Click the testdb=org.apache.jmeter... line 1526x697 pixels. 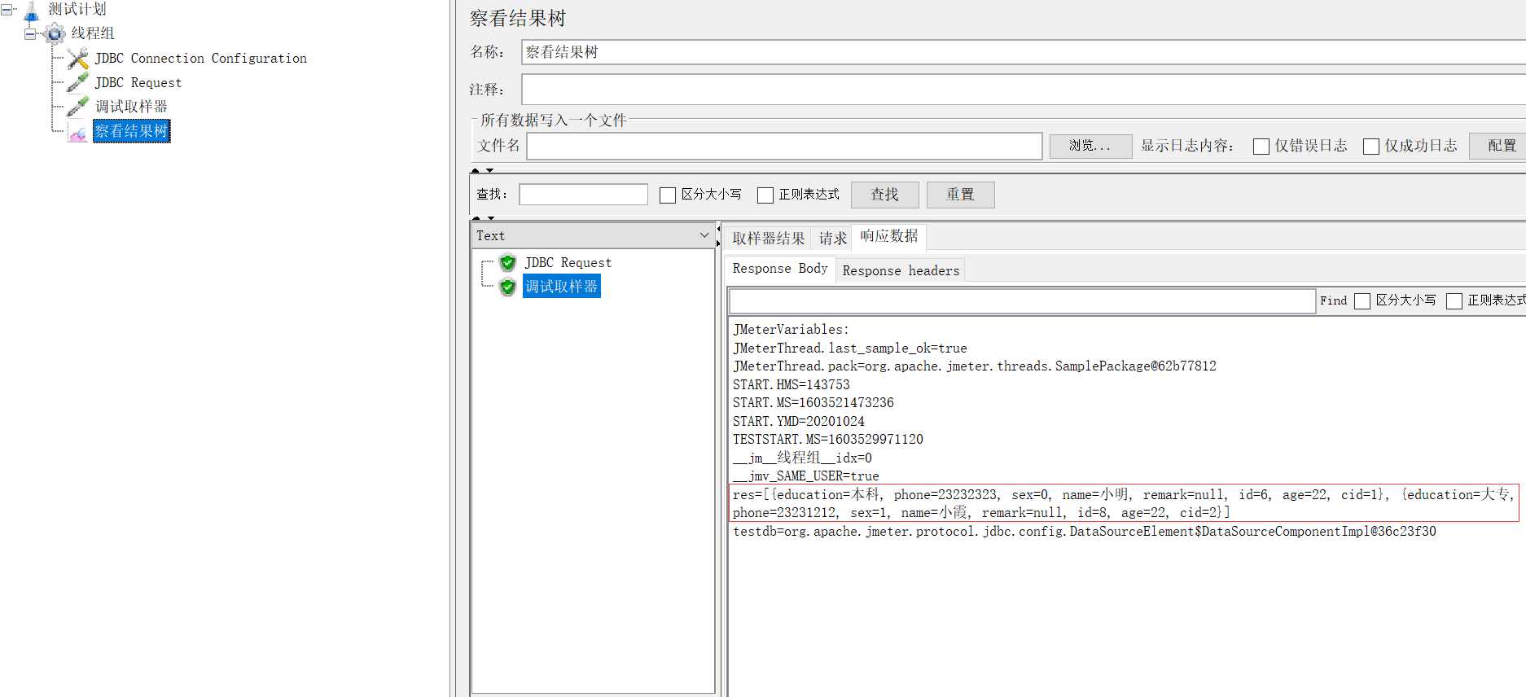point(1084,532)
